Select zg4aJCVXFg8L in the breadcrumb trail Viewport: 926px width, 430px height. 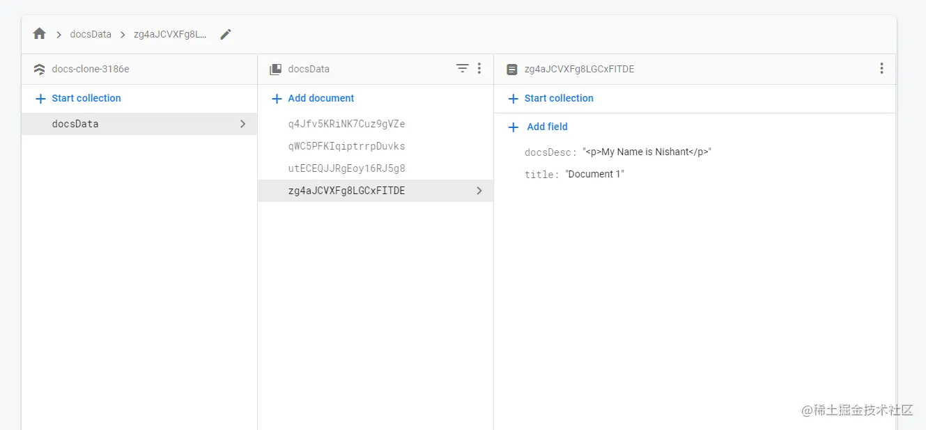click(x=169, y=33)
